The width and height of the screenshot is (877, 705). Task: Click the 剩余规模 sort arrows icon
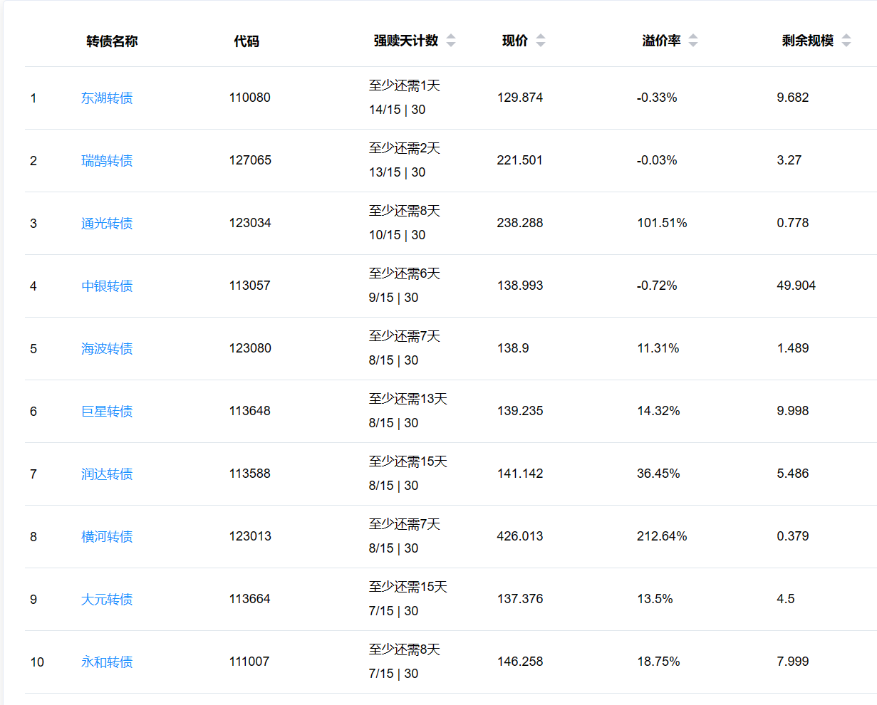coord(846,41)
